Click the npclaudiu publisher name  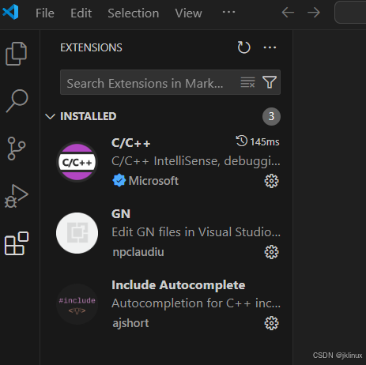(138, 252)
